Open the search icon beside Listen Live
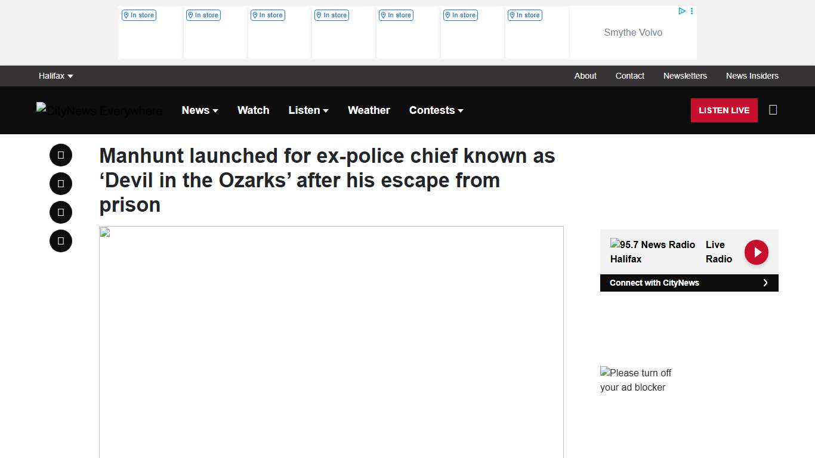This screenshot has width=815, height=458. tap(773, 110)
